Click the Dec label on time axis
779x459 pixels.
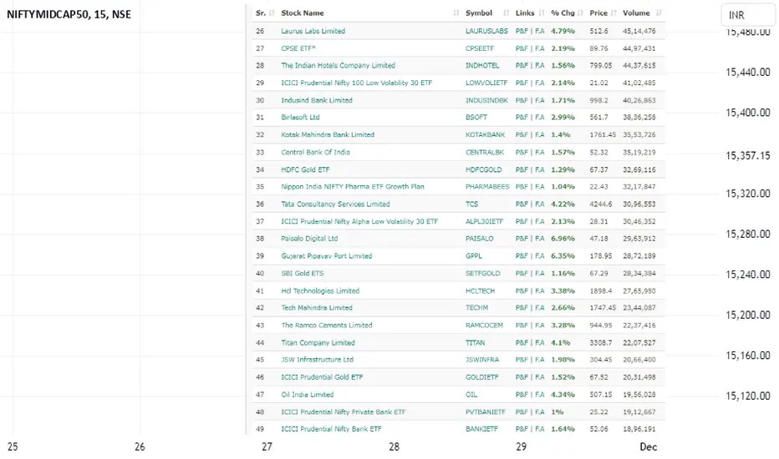pos(649,446)
